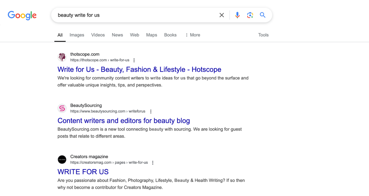
Task: Click URL https://www.beautysourcing.com › writeforus
Action: pos(108,111)
